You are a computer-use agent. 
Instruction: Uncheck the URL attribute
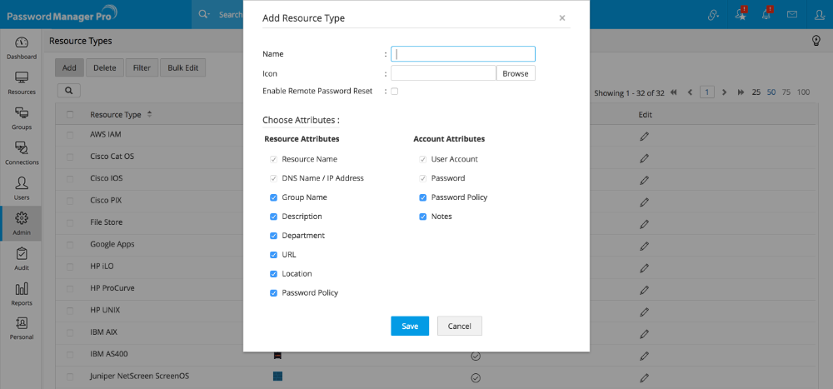coord(273,255)
